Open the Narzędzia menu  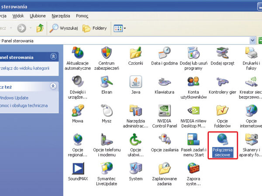[x=61, y=16]
